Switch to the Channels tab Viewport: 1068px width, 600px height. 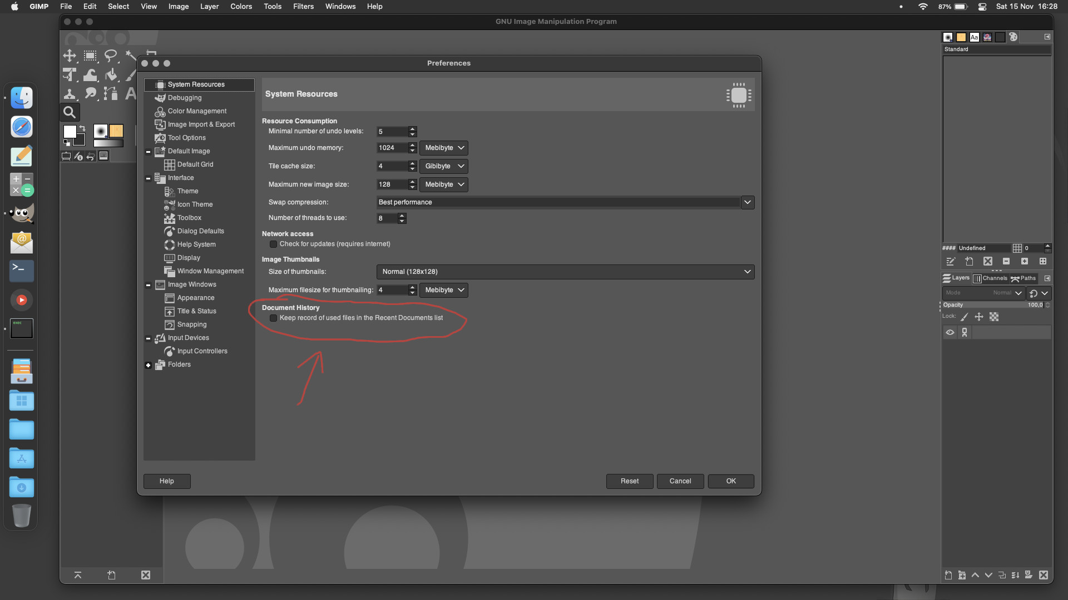(x=990, y=278)
